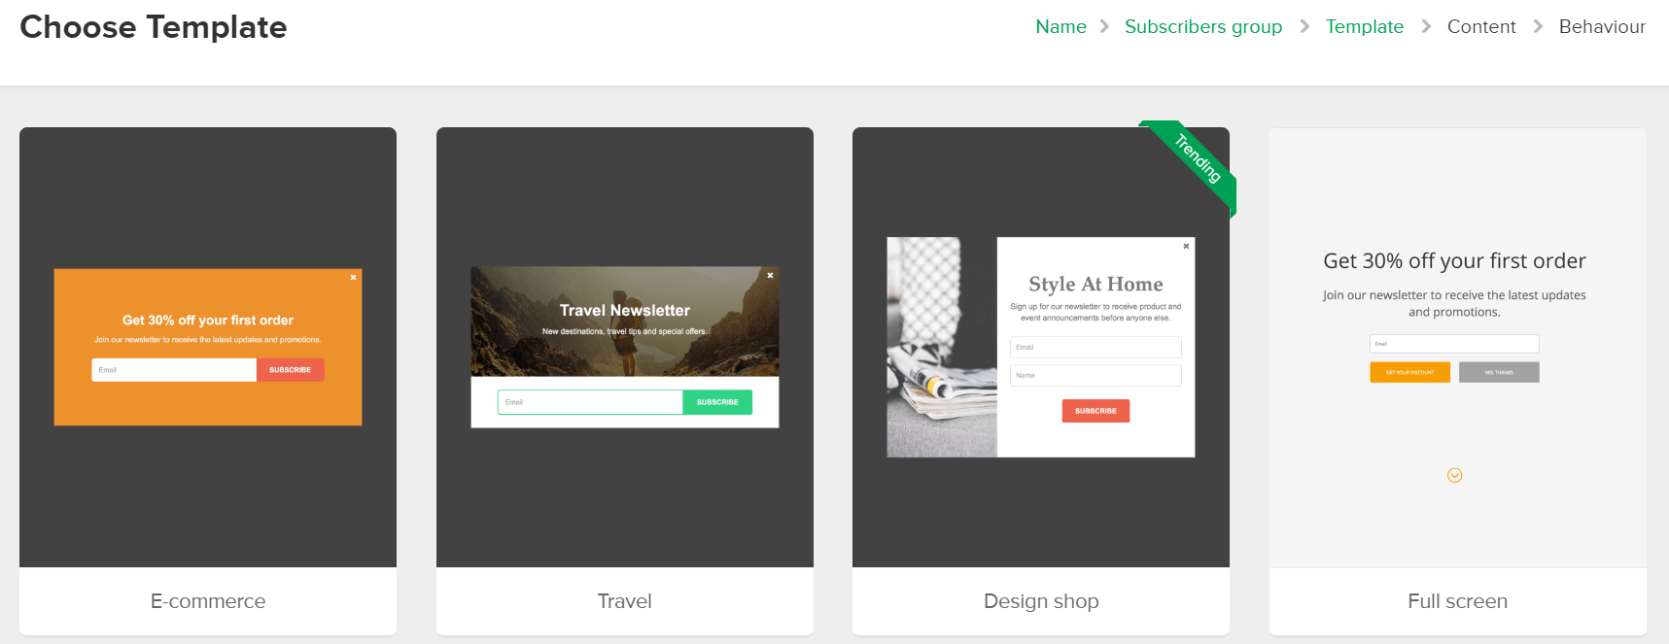Click the Name field in Style At Home preview
Screen dimensions: 1669x644
(x=1095, y=375)
